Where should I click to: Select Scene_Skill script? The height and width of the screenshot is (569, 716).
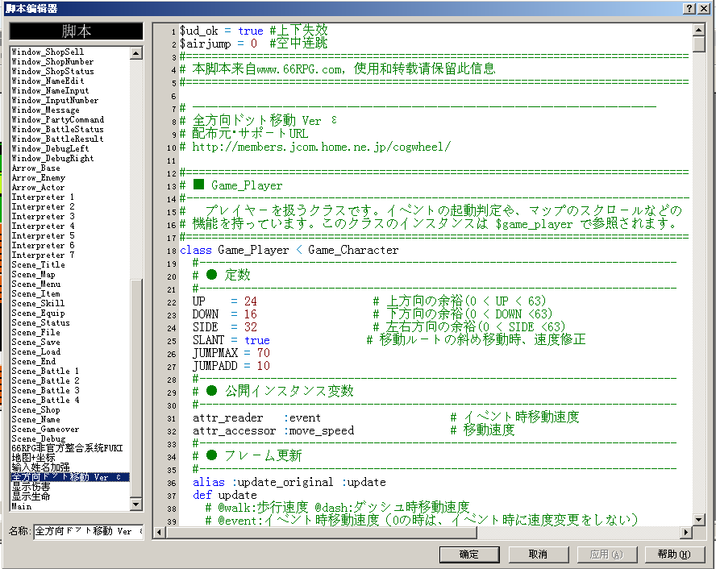coord(39,303)
